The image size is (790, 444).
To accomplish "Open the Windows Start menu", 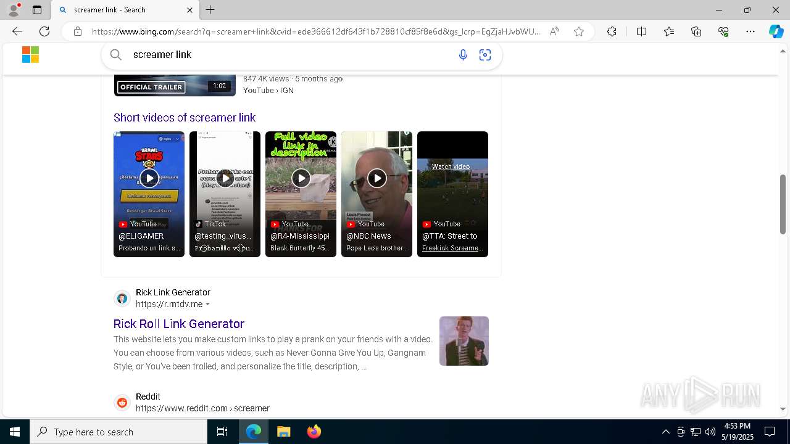I will point(15,432).
